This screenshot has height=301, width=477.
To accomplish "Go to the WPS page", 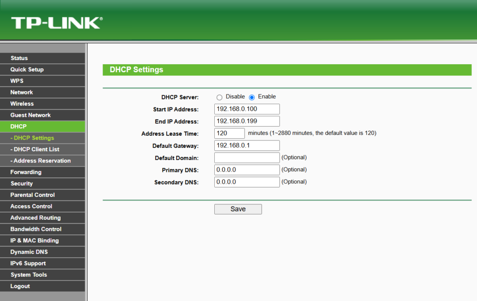I will 42,81.
